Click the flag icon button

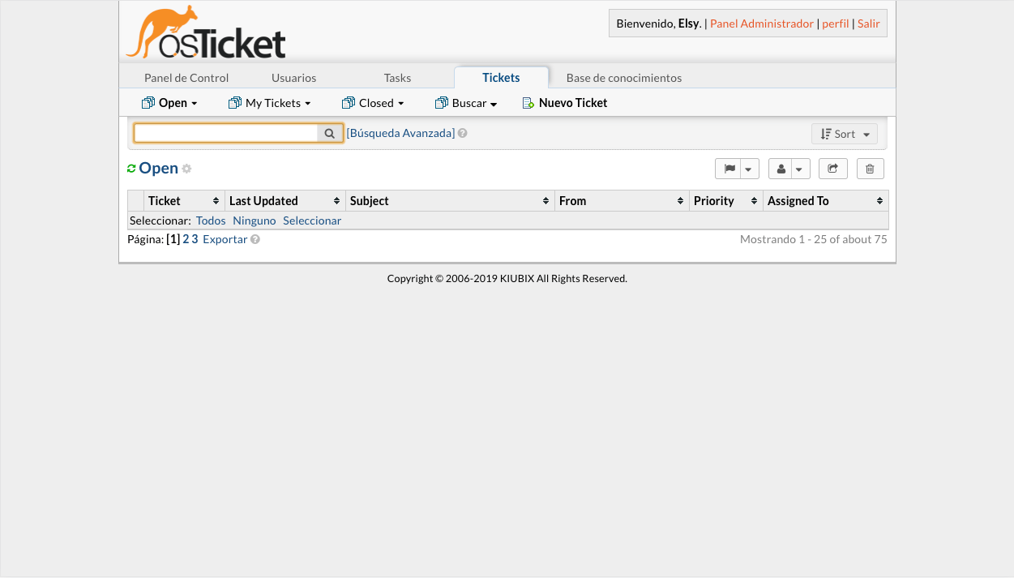pyautogui.click(x=729, y=169)
